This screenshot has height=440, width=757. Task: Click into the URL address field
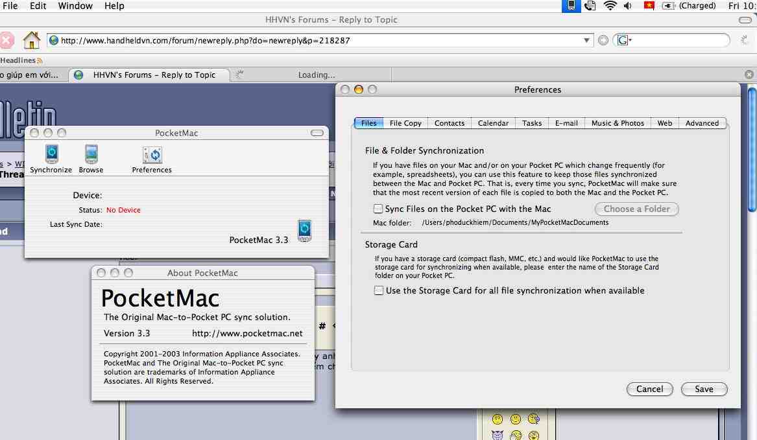(x=311, y=40)
